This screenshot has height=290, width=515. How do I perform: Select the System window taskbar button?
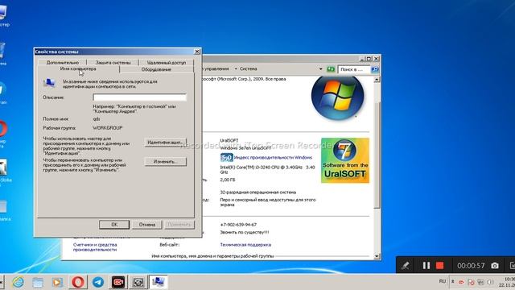159,282
